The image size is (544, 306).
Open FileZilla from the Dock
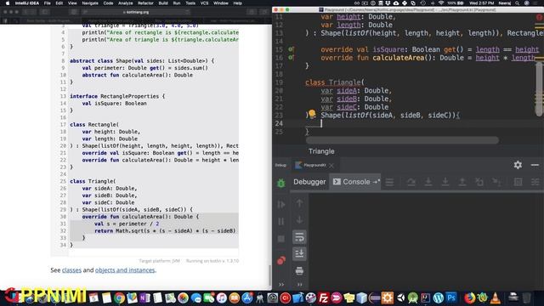point(323,298)
